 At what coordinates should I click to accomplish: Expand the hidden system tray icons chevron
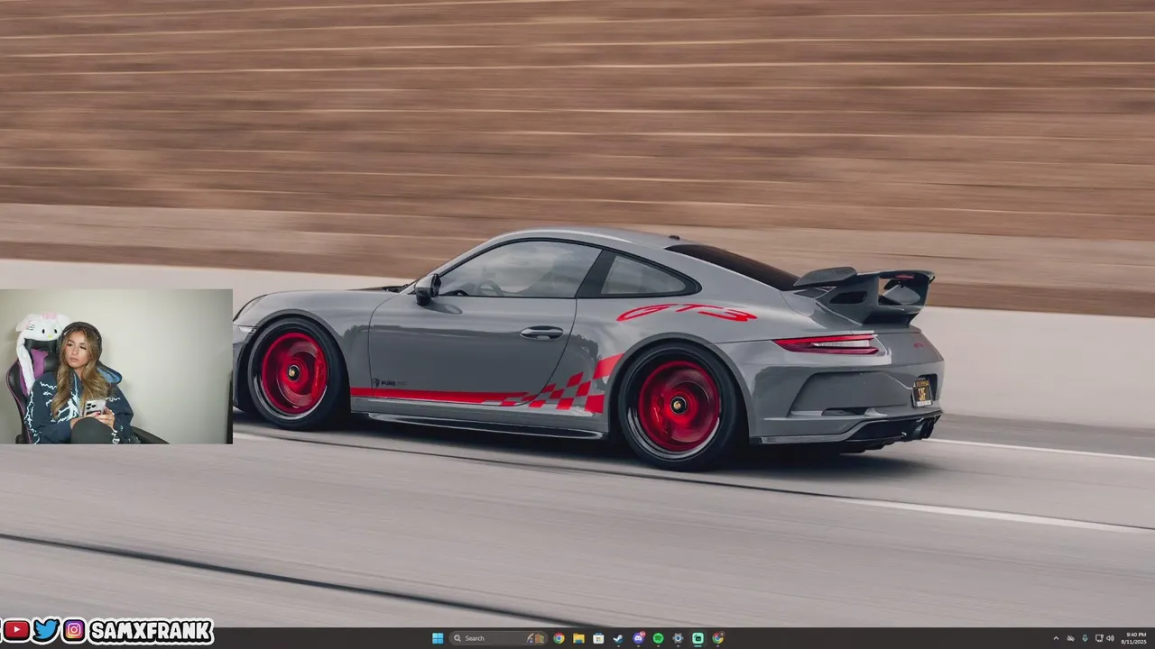coord(1056,638)
